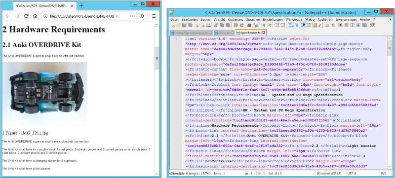Open the Bearbeiten menu
This screenshot has width=395, height=178.
click(x=190, y=19)
